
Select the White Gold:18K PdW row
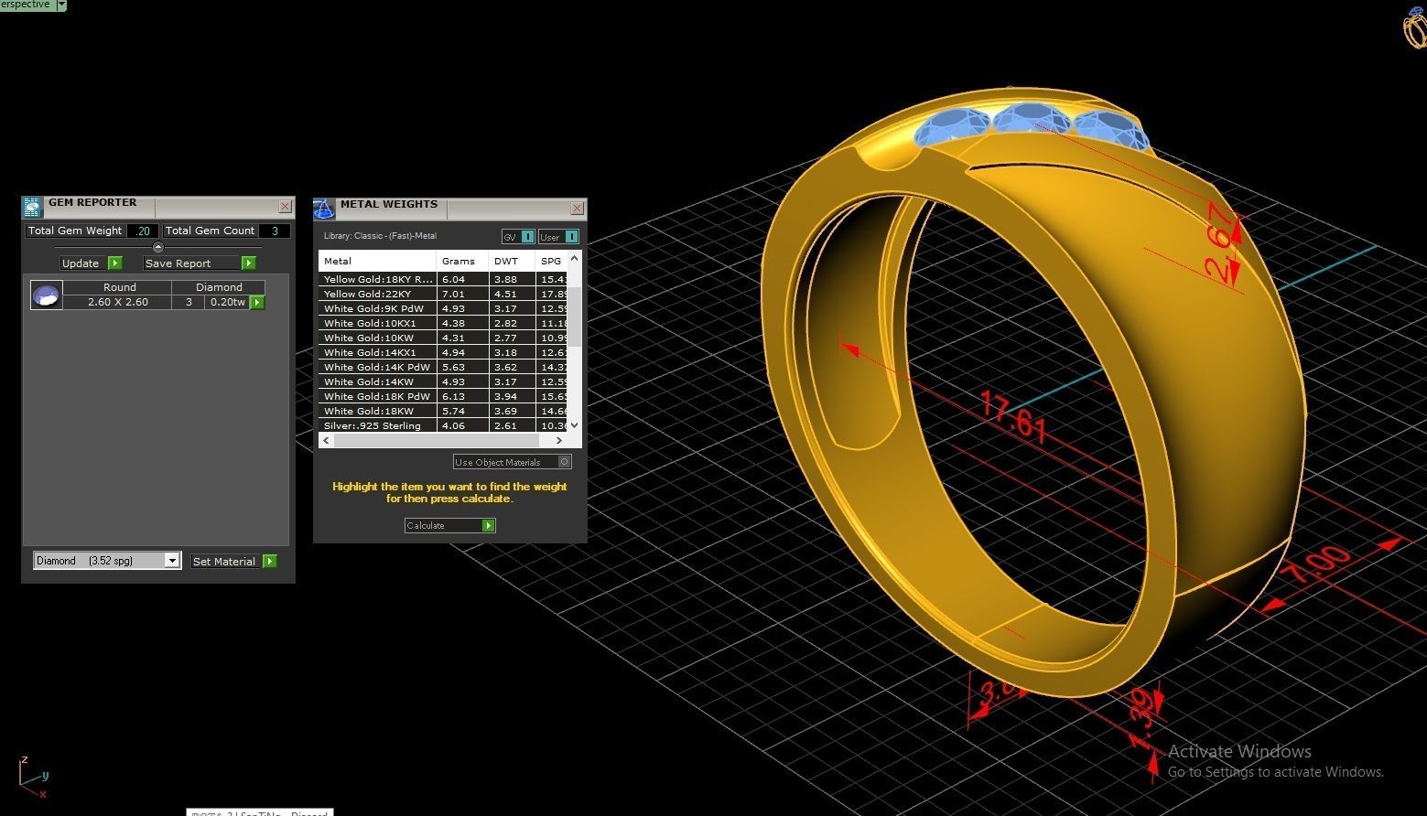(444, 396)
